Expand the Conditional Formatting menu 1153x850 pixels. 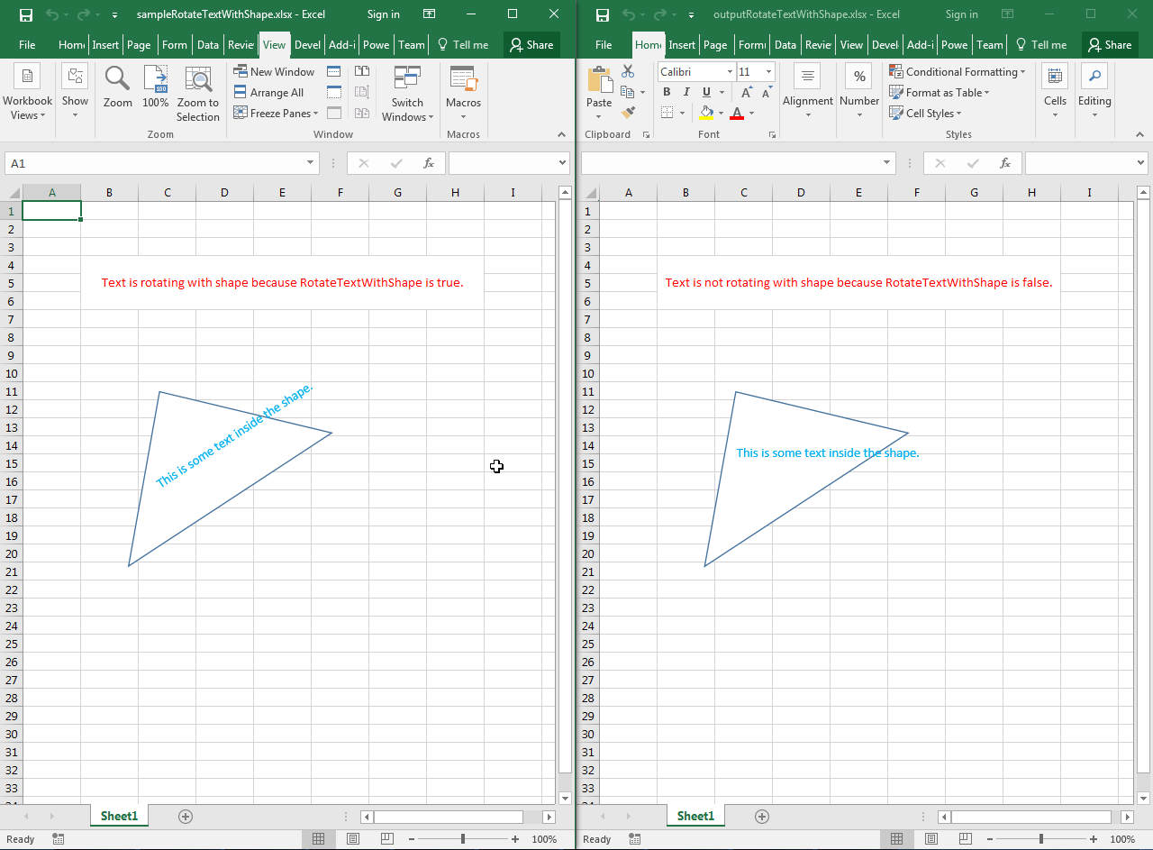957,72
